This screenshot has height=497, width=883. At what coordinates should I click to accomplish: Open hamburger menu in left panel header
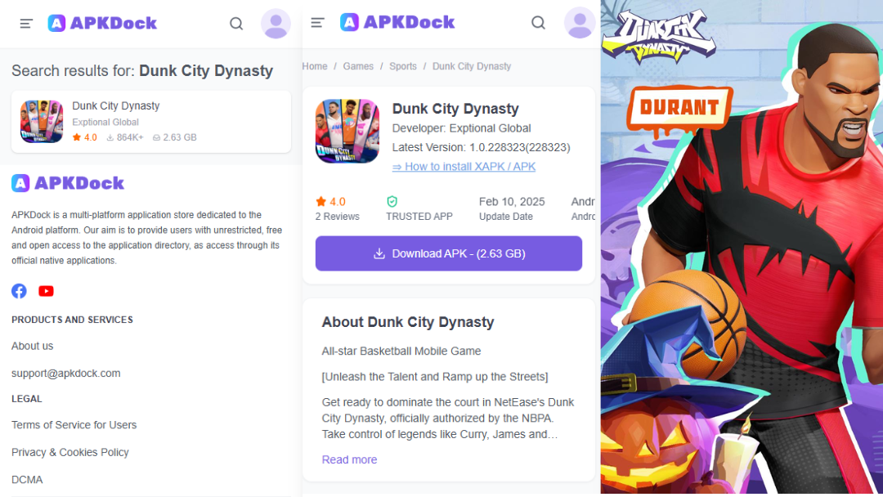pyautogui.click(x=26, y=24)
